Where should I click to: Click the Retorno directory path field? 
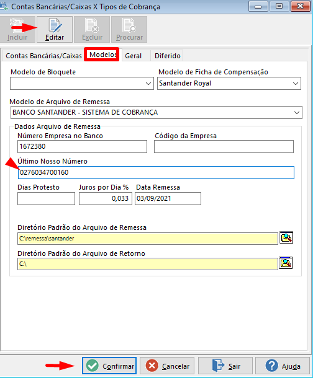click(x=148, y=264)
